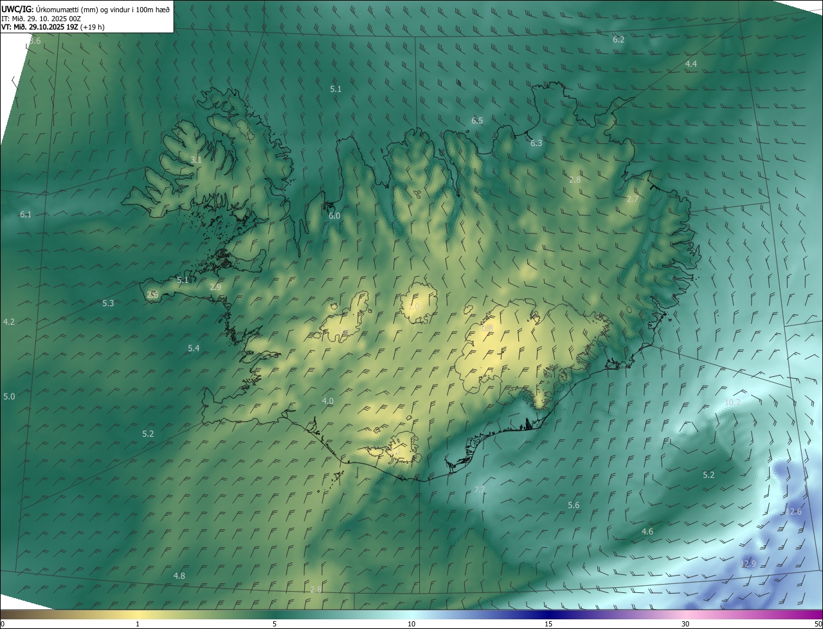This screenshot has width=823, height=629.
Task: Pick the 4.6 value label
Action: (x=647, y=532)
